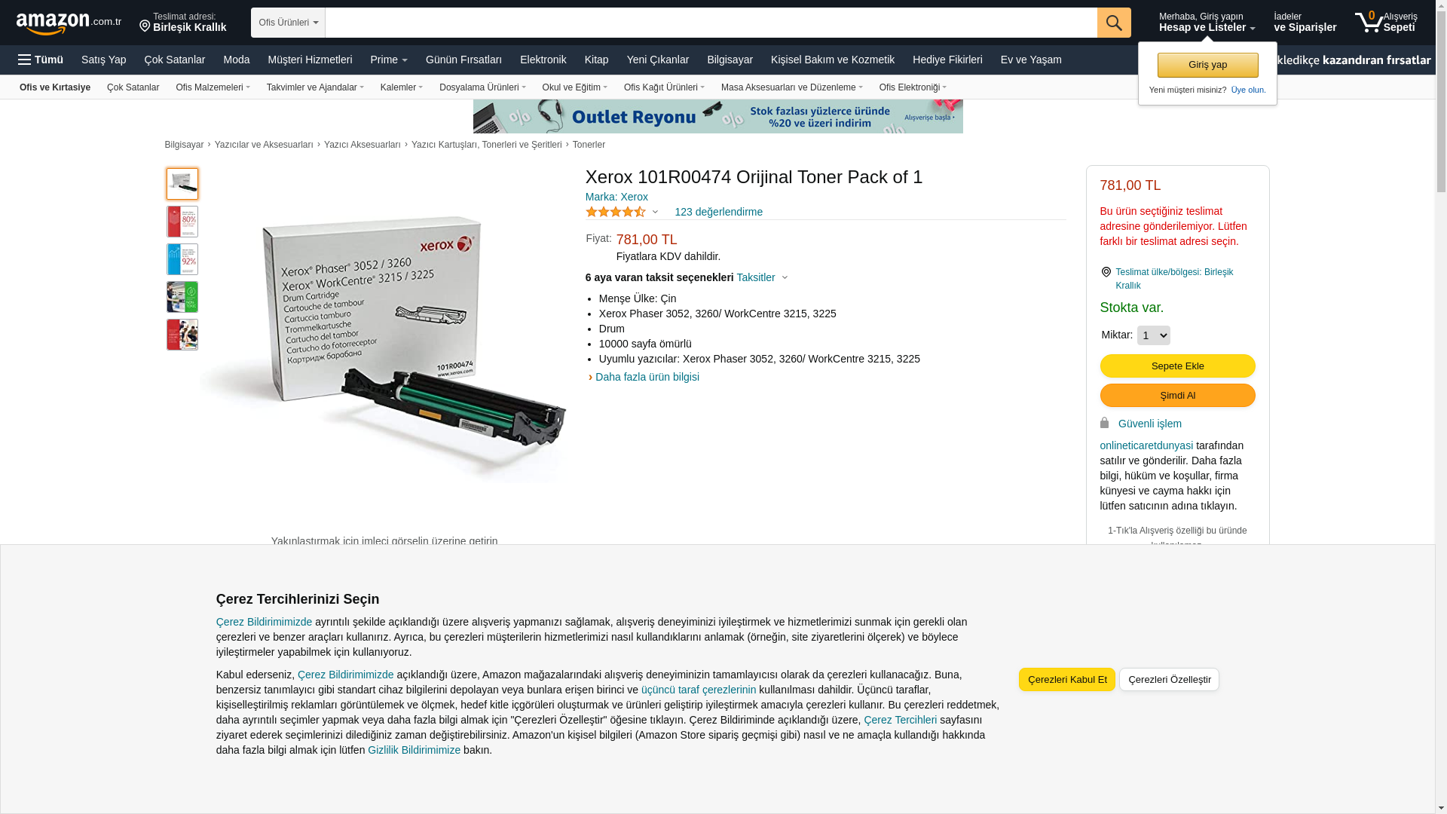The height and width of the screenshot is (814, 1447).
Task: Select the second product thumbnail
Action: pyautogui.click(x=182, y=222)
